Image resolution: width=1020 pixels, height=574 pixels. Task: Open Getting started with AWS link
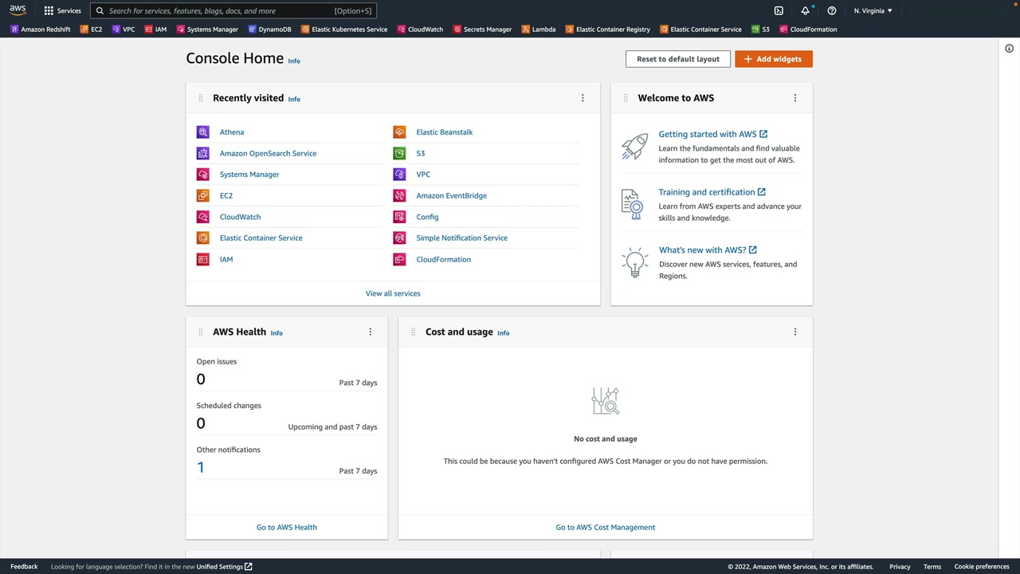[713, 134]
